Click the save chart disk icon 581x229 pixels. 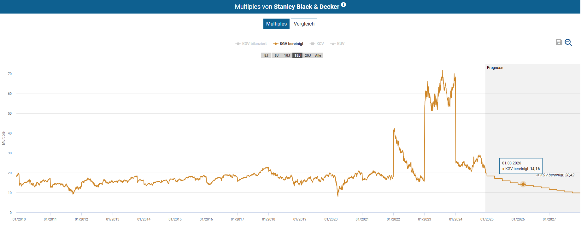coord(559,42)
